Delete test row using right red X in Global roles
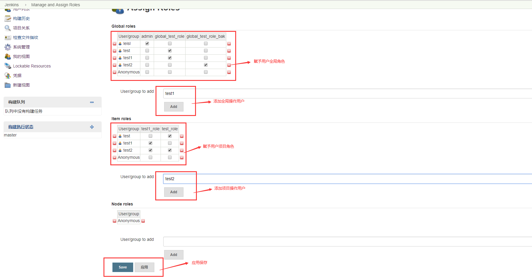The image size is (532, 278). (x=229, y=51)
